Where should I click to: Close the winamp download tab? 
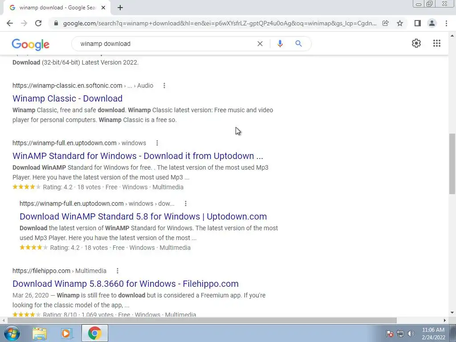click(x=103, y=8)
